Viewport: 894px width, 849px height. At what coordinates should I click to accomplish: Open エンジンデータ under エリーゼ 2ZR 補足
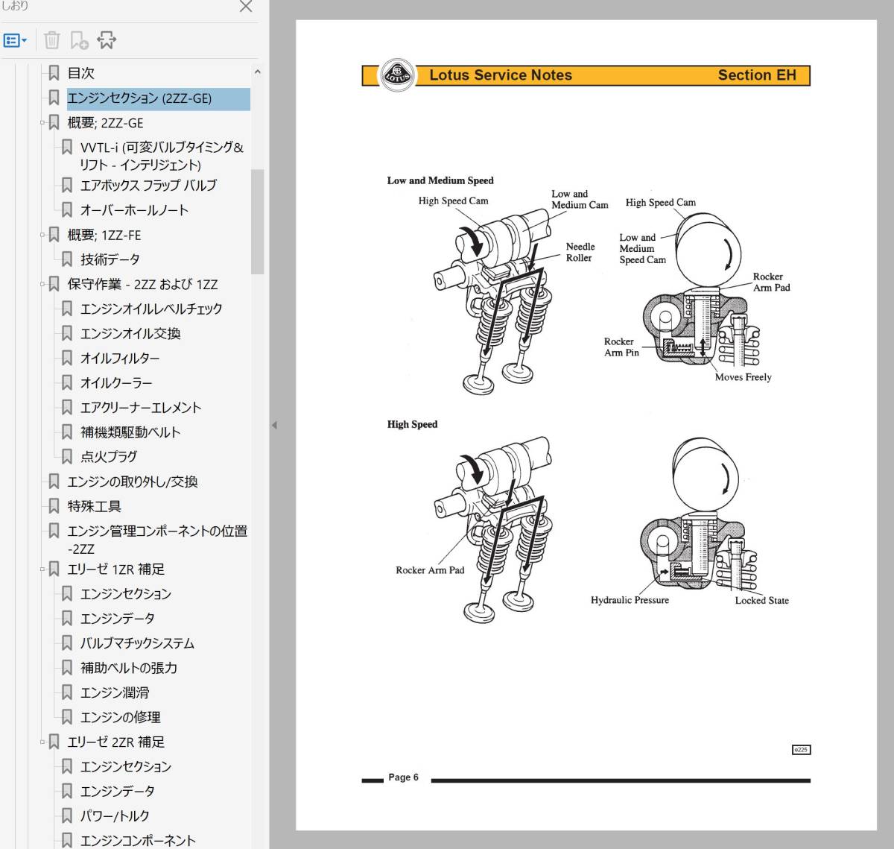click(118, 792)
